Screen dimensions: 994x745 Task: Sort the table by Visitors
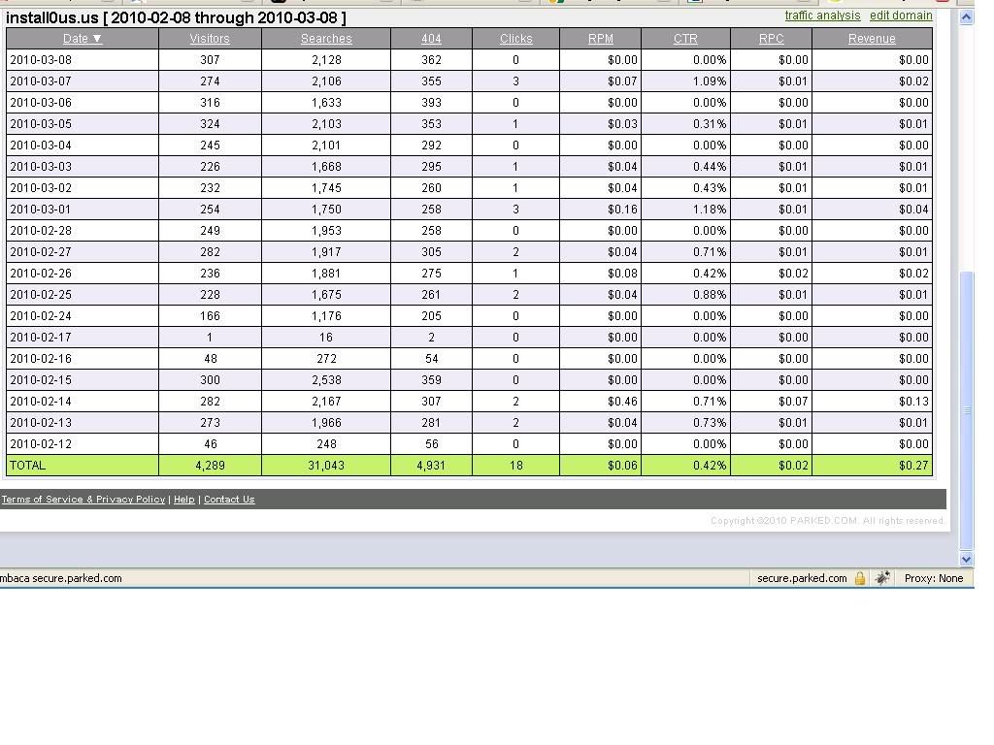(210, 39)
